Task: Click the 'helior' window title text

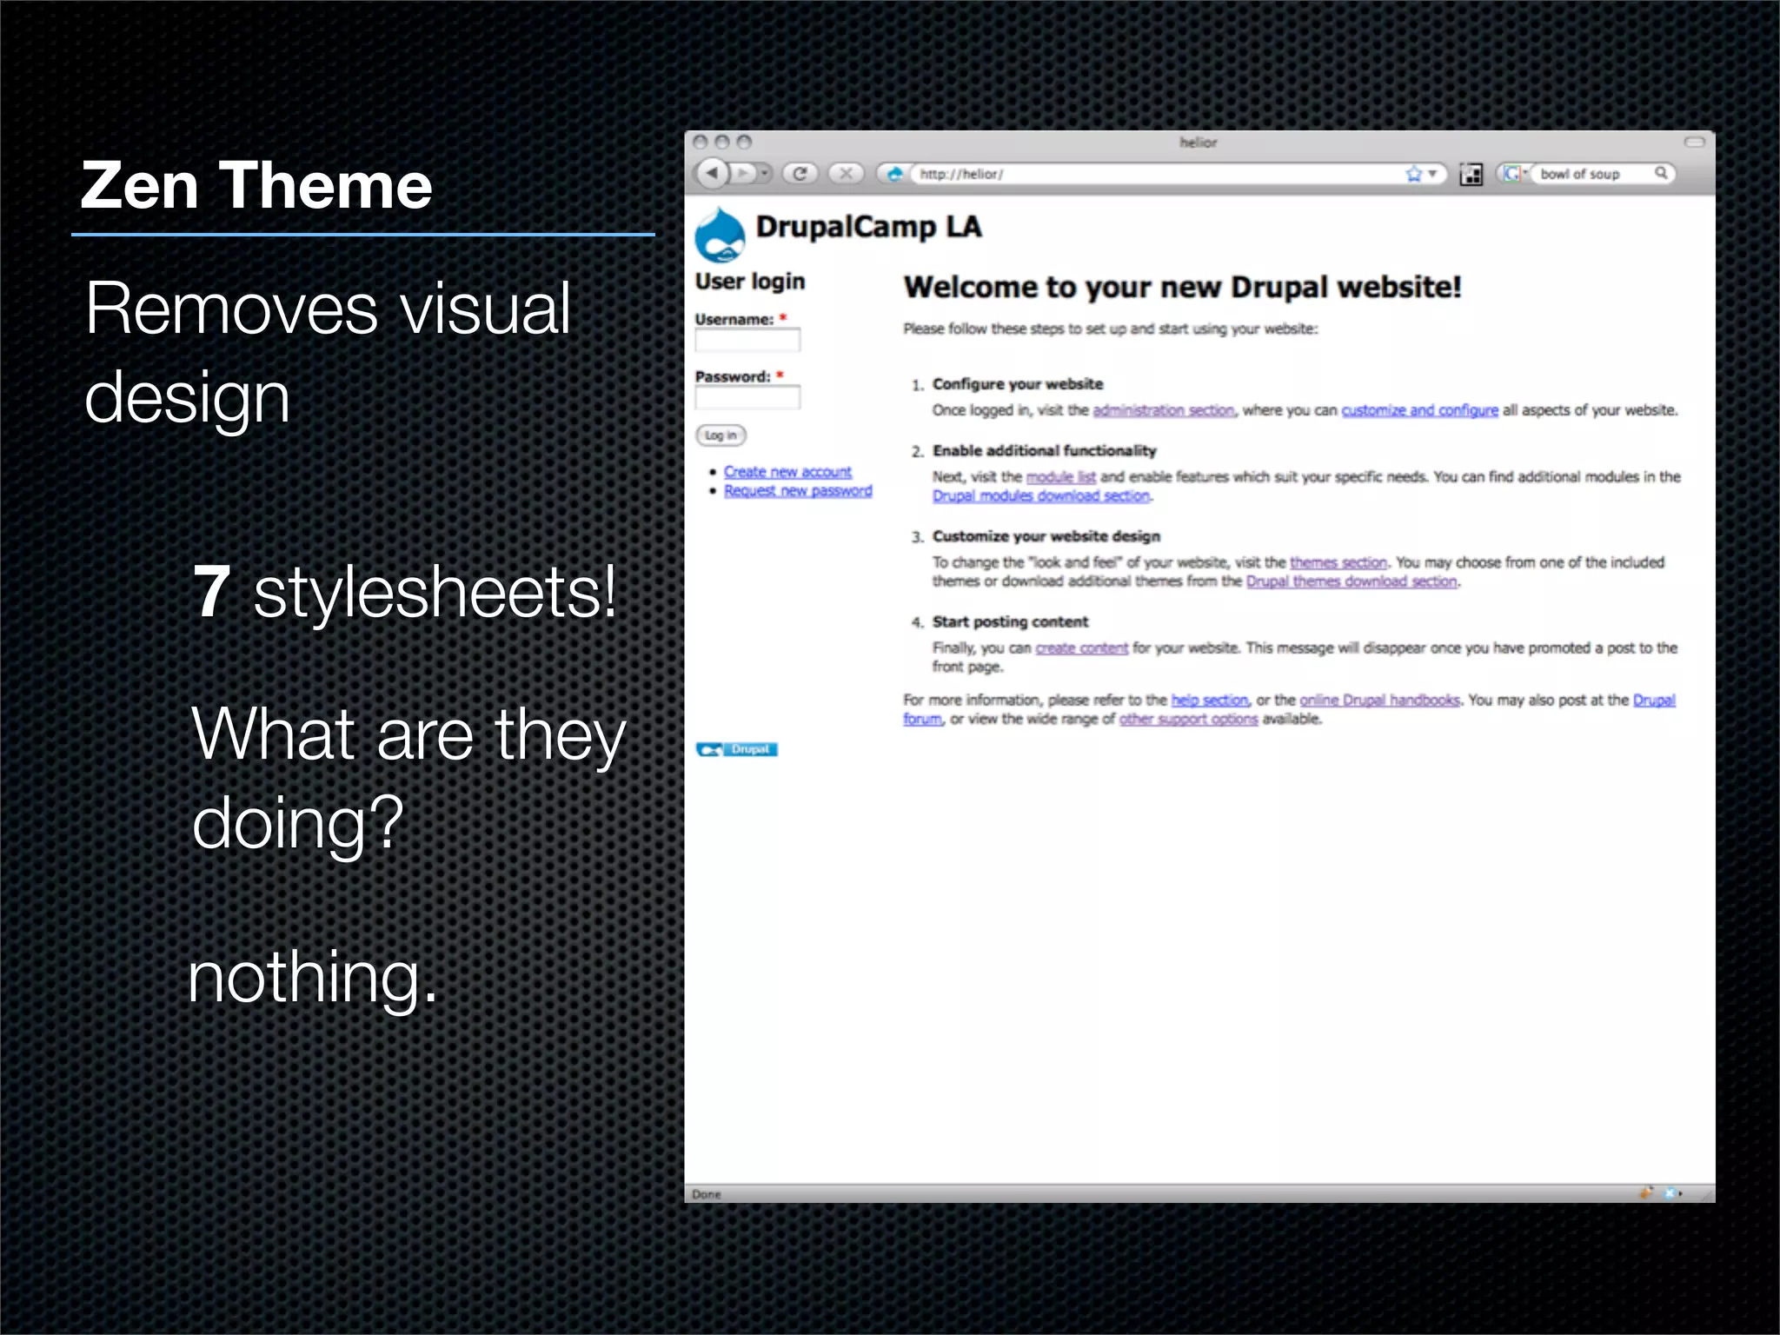Action: pos(1199,142)
